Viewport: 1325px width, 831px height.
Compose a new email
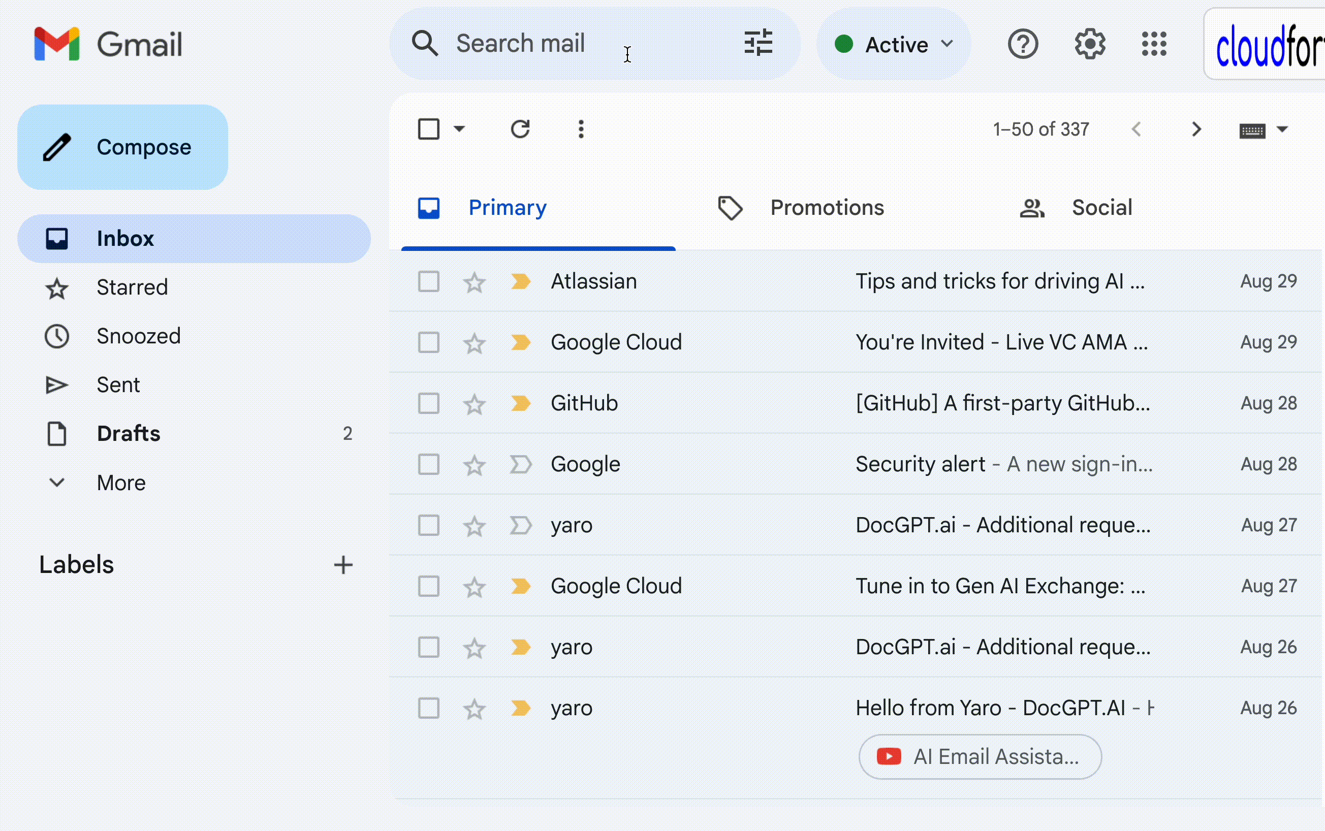click(122, 147)
